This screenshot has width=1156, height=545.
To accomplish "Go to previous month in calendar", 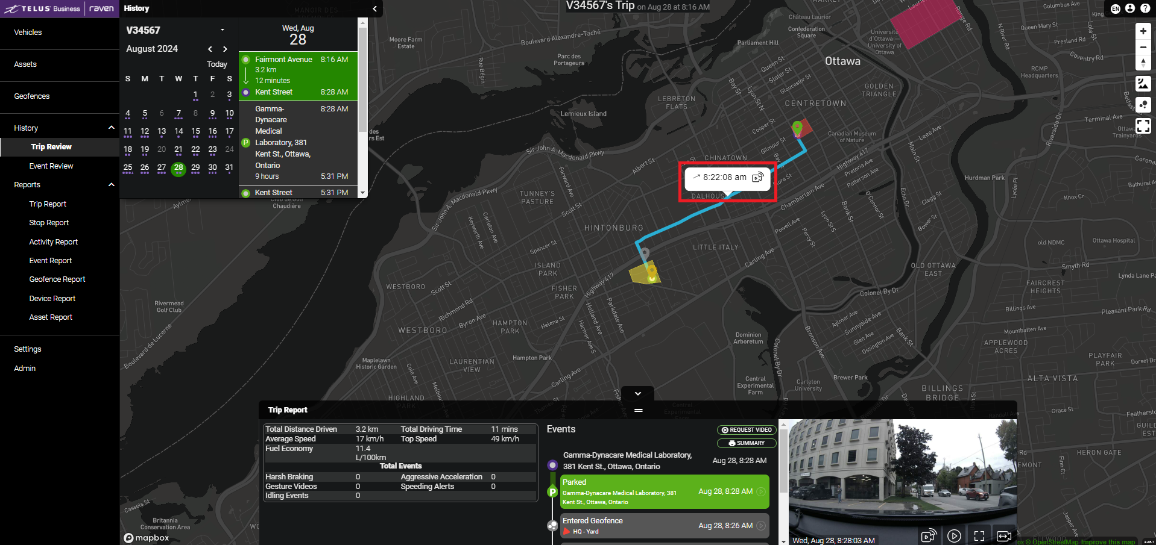I will click(210, 49).
